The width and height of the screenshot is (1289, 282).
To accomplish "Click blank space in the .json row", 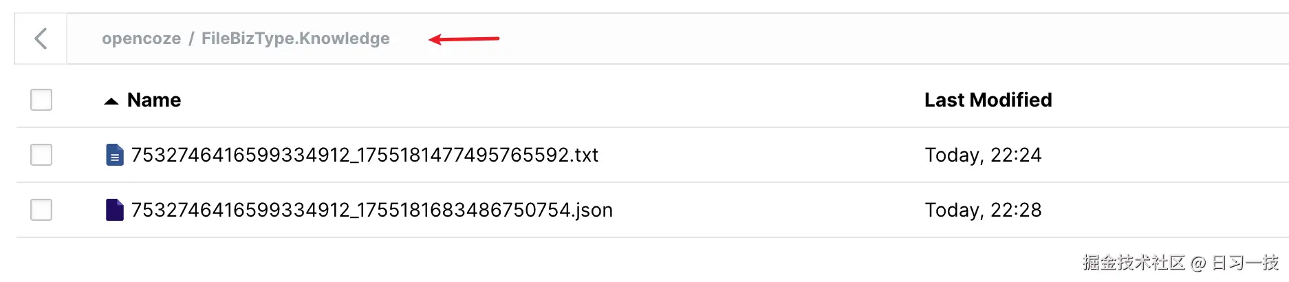I will [x=757, y=210].
